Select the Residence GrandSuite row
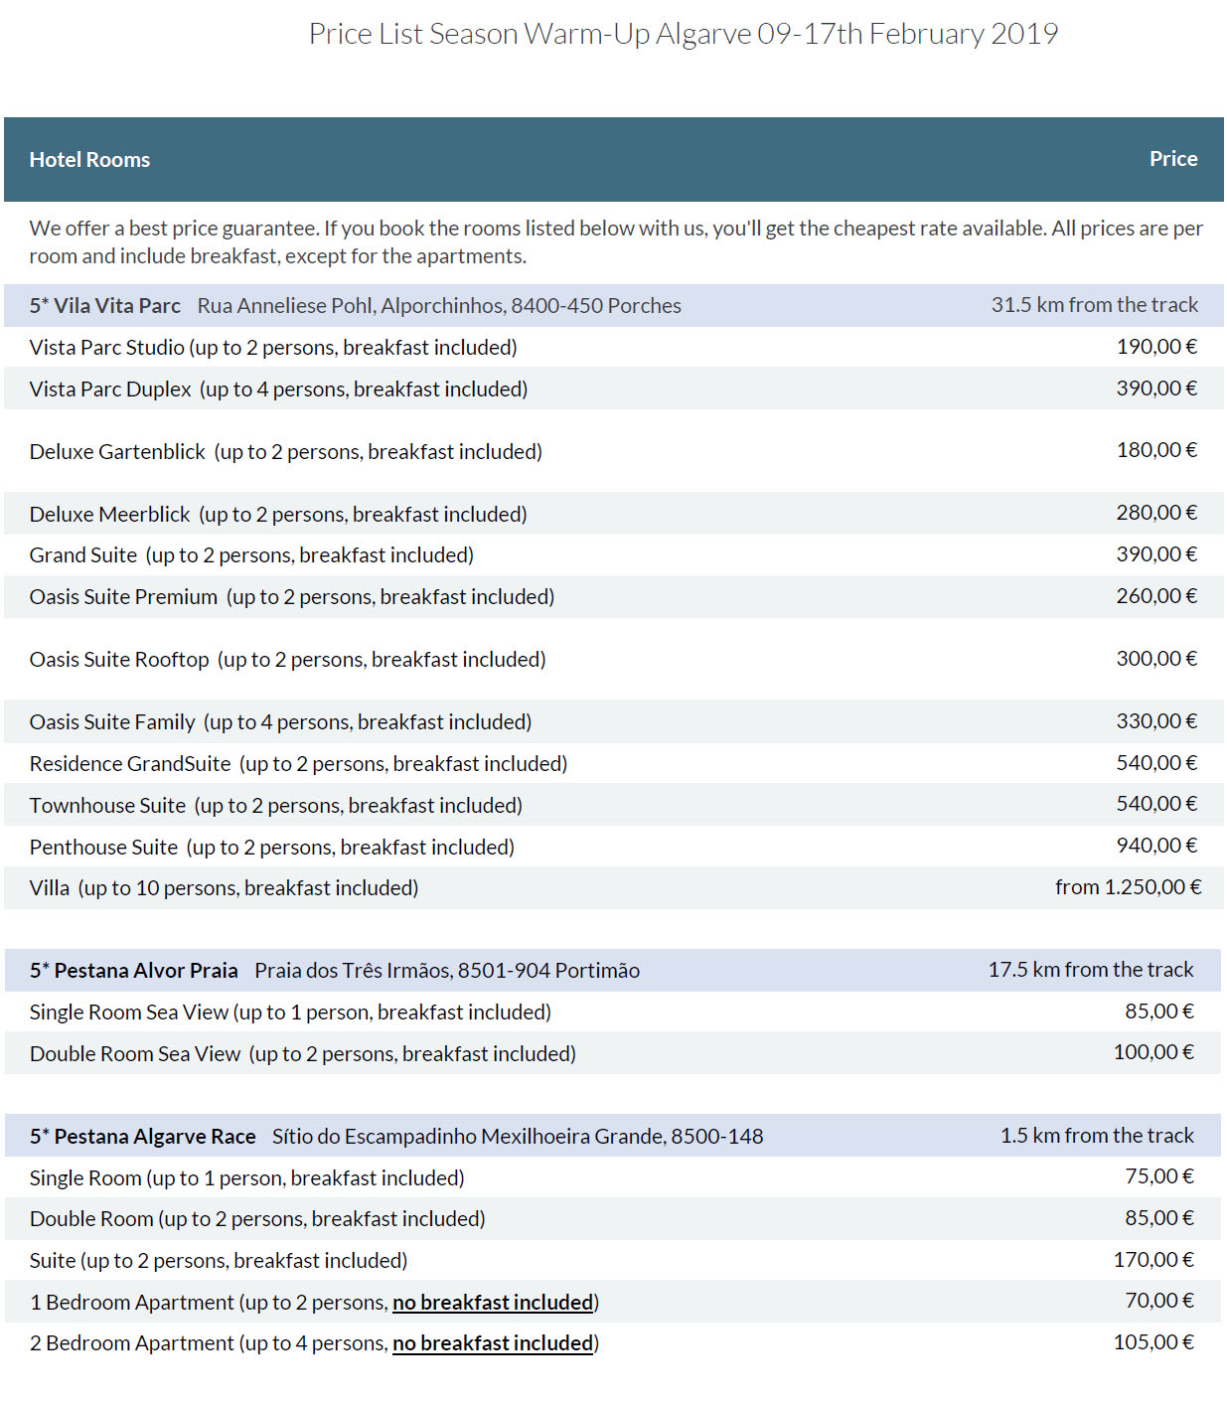The height and width of the screenshot is (1405, 1227). pos(614,763)
